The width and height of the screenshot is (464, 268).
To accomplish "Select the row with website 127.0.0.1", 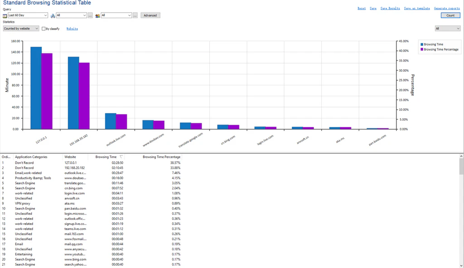I will [x=91, y=163].
